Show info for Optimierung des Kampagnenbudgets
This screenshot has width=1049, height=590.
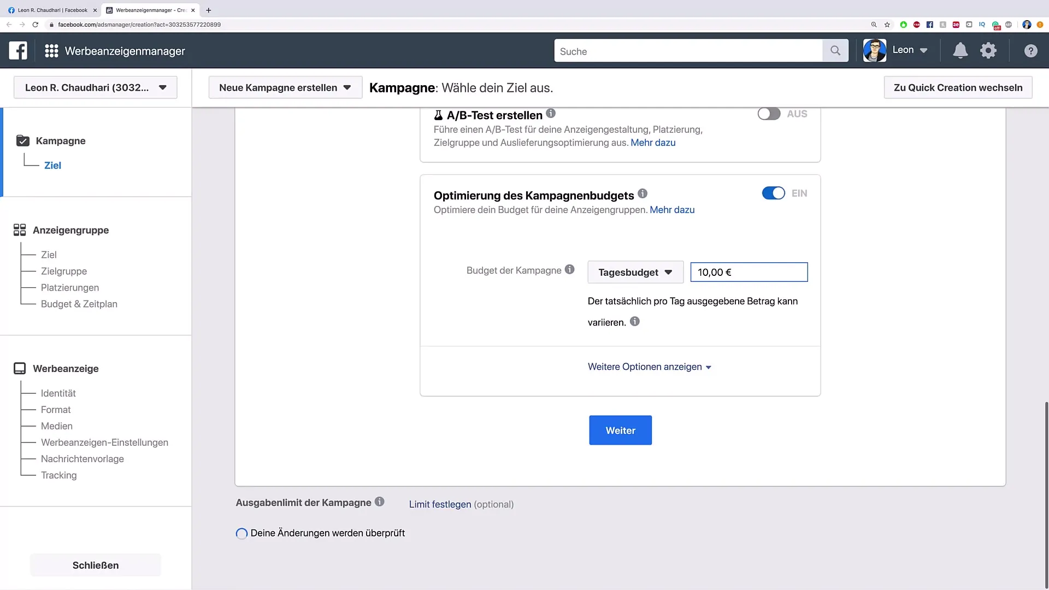point(643,193)
